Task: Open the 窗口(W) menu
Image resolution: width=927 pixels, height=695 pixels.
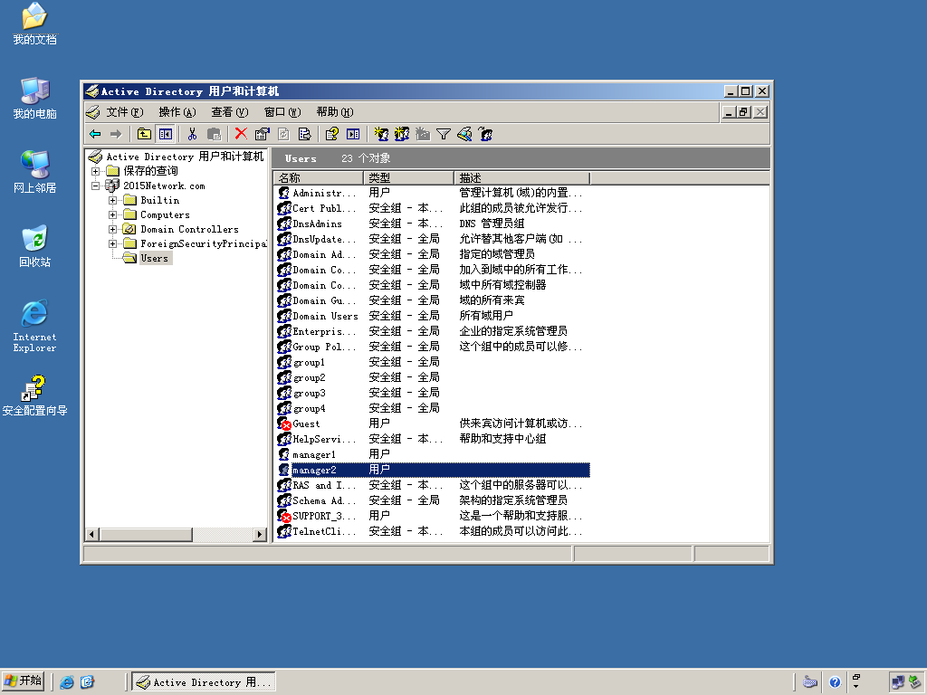Action: coord(282,111)
